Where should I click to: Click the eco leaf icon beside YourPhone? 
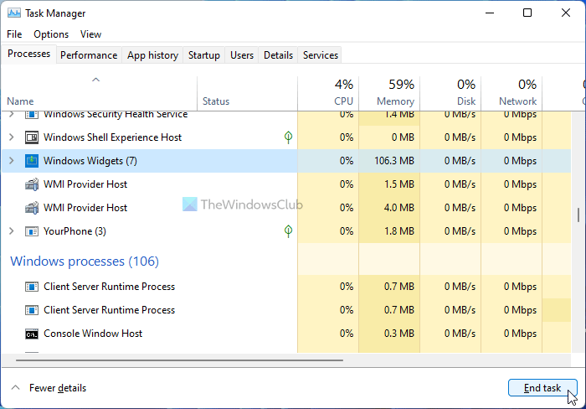pyautogui.click(x=289, y=230)
